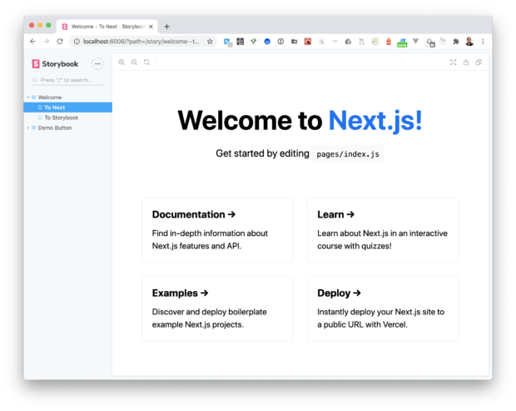The width and height of the screenshot is (516, 411).
Task: Click the site info icon in address bar
Action: pos(77,42)
